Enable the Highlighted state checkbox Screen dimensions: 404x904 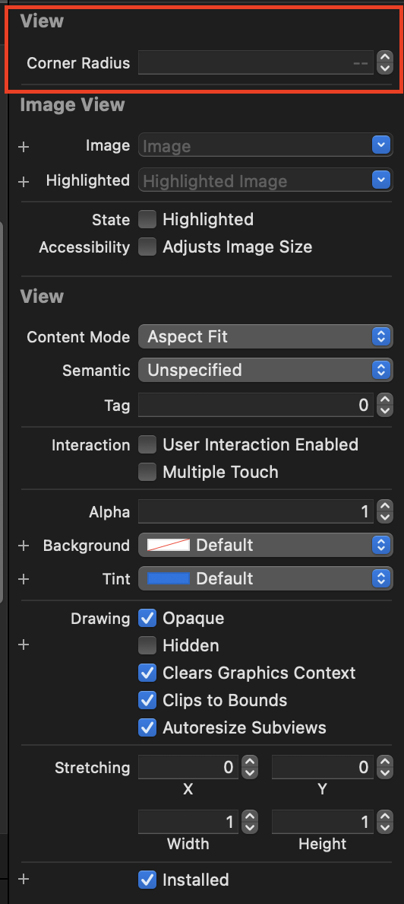pyautogui.click(x=147, y=220)
